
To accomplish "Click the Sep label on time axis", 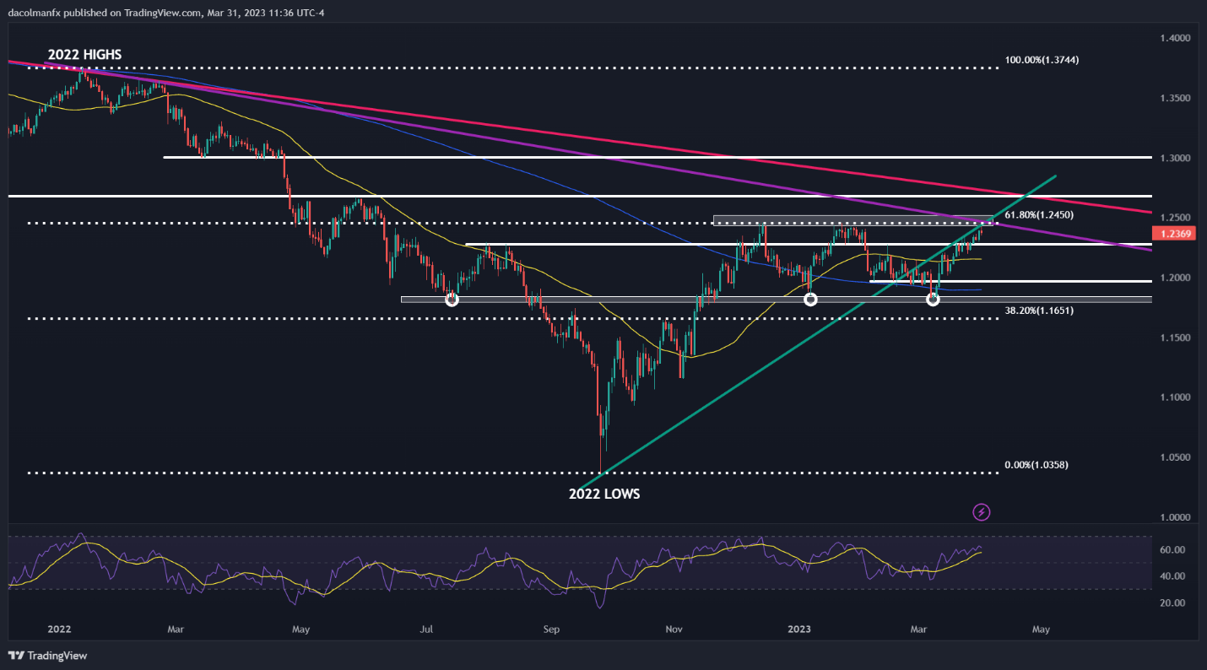I will click(552, 629).
